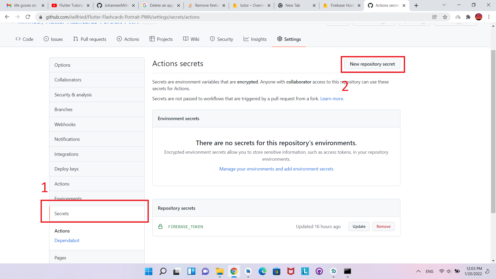Image resolution: width=496 pixels, height=279 pixels.
Task: Mute system volume from the tray
Action: tap(449, 271)
